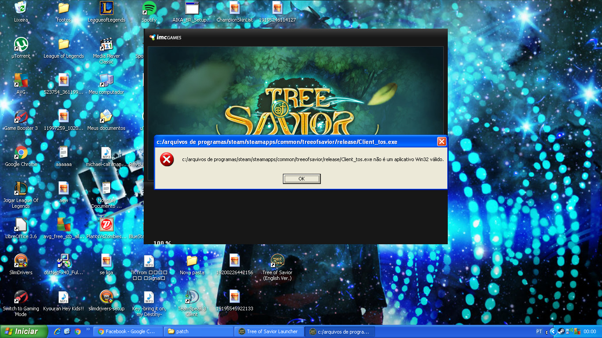Launch Game Booster 3 shortcut
Image resolution: width=602 pixels, height=338 pixels.
pyautogui.click(x=21, y=117)
